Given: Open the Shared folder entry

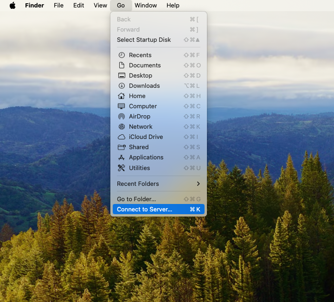Looking at the screenshot, I should (x=139, y=147).
